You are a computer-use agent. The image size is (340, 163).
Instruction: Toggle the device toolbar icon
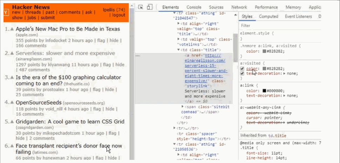click(x=149, y=7)
